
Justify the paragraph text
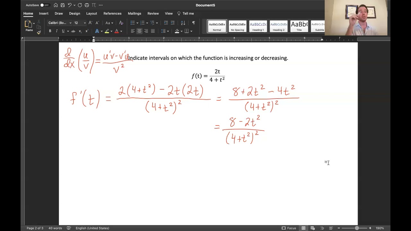pos(153,31)
